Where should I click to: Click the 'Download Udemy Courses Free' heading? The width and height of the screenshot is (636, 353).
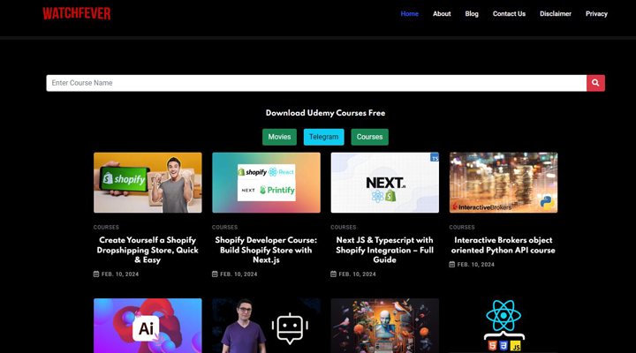(325, 113)
